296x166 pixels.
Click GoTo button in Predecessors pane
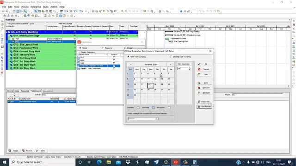click(41, 151)
